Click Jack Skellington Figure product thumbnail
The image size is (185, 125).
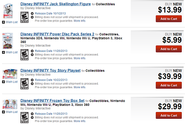point(8,11)
